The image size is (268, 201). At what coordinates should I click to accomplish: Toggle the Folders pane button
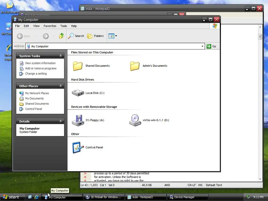pos(95,36)
